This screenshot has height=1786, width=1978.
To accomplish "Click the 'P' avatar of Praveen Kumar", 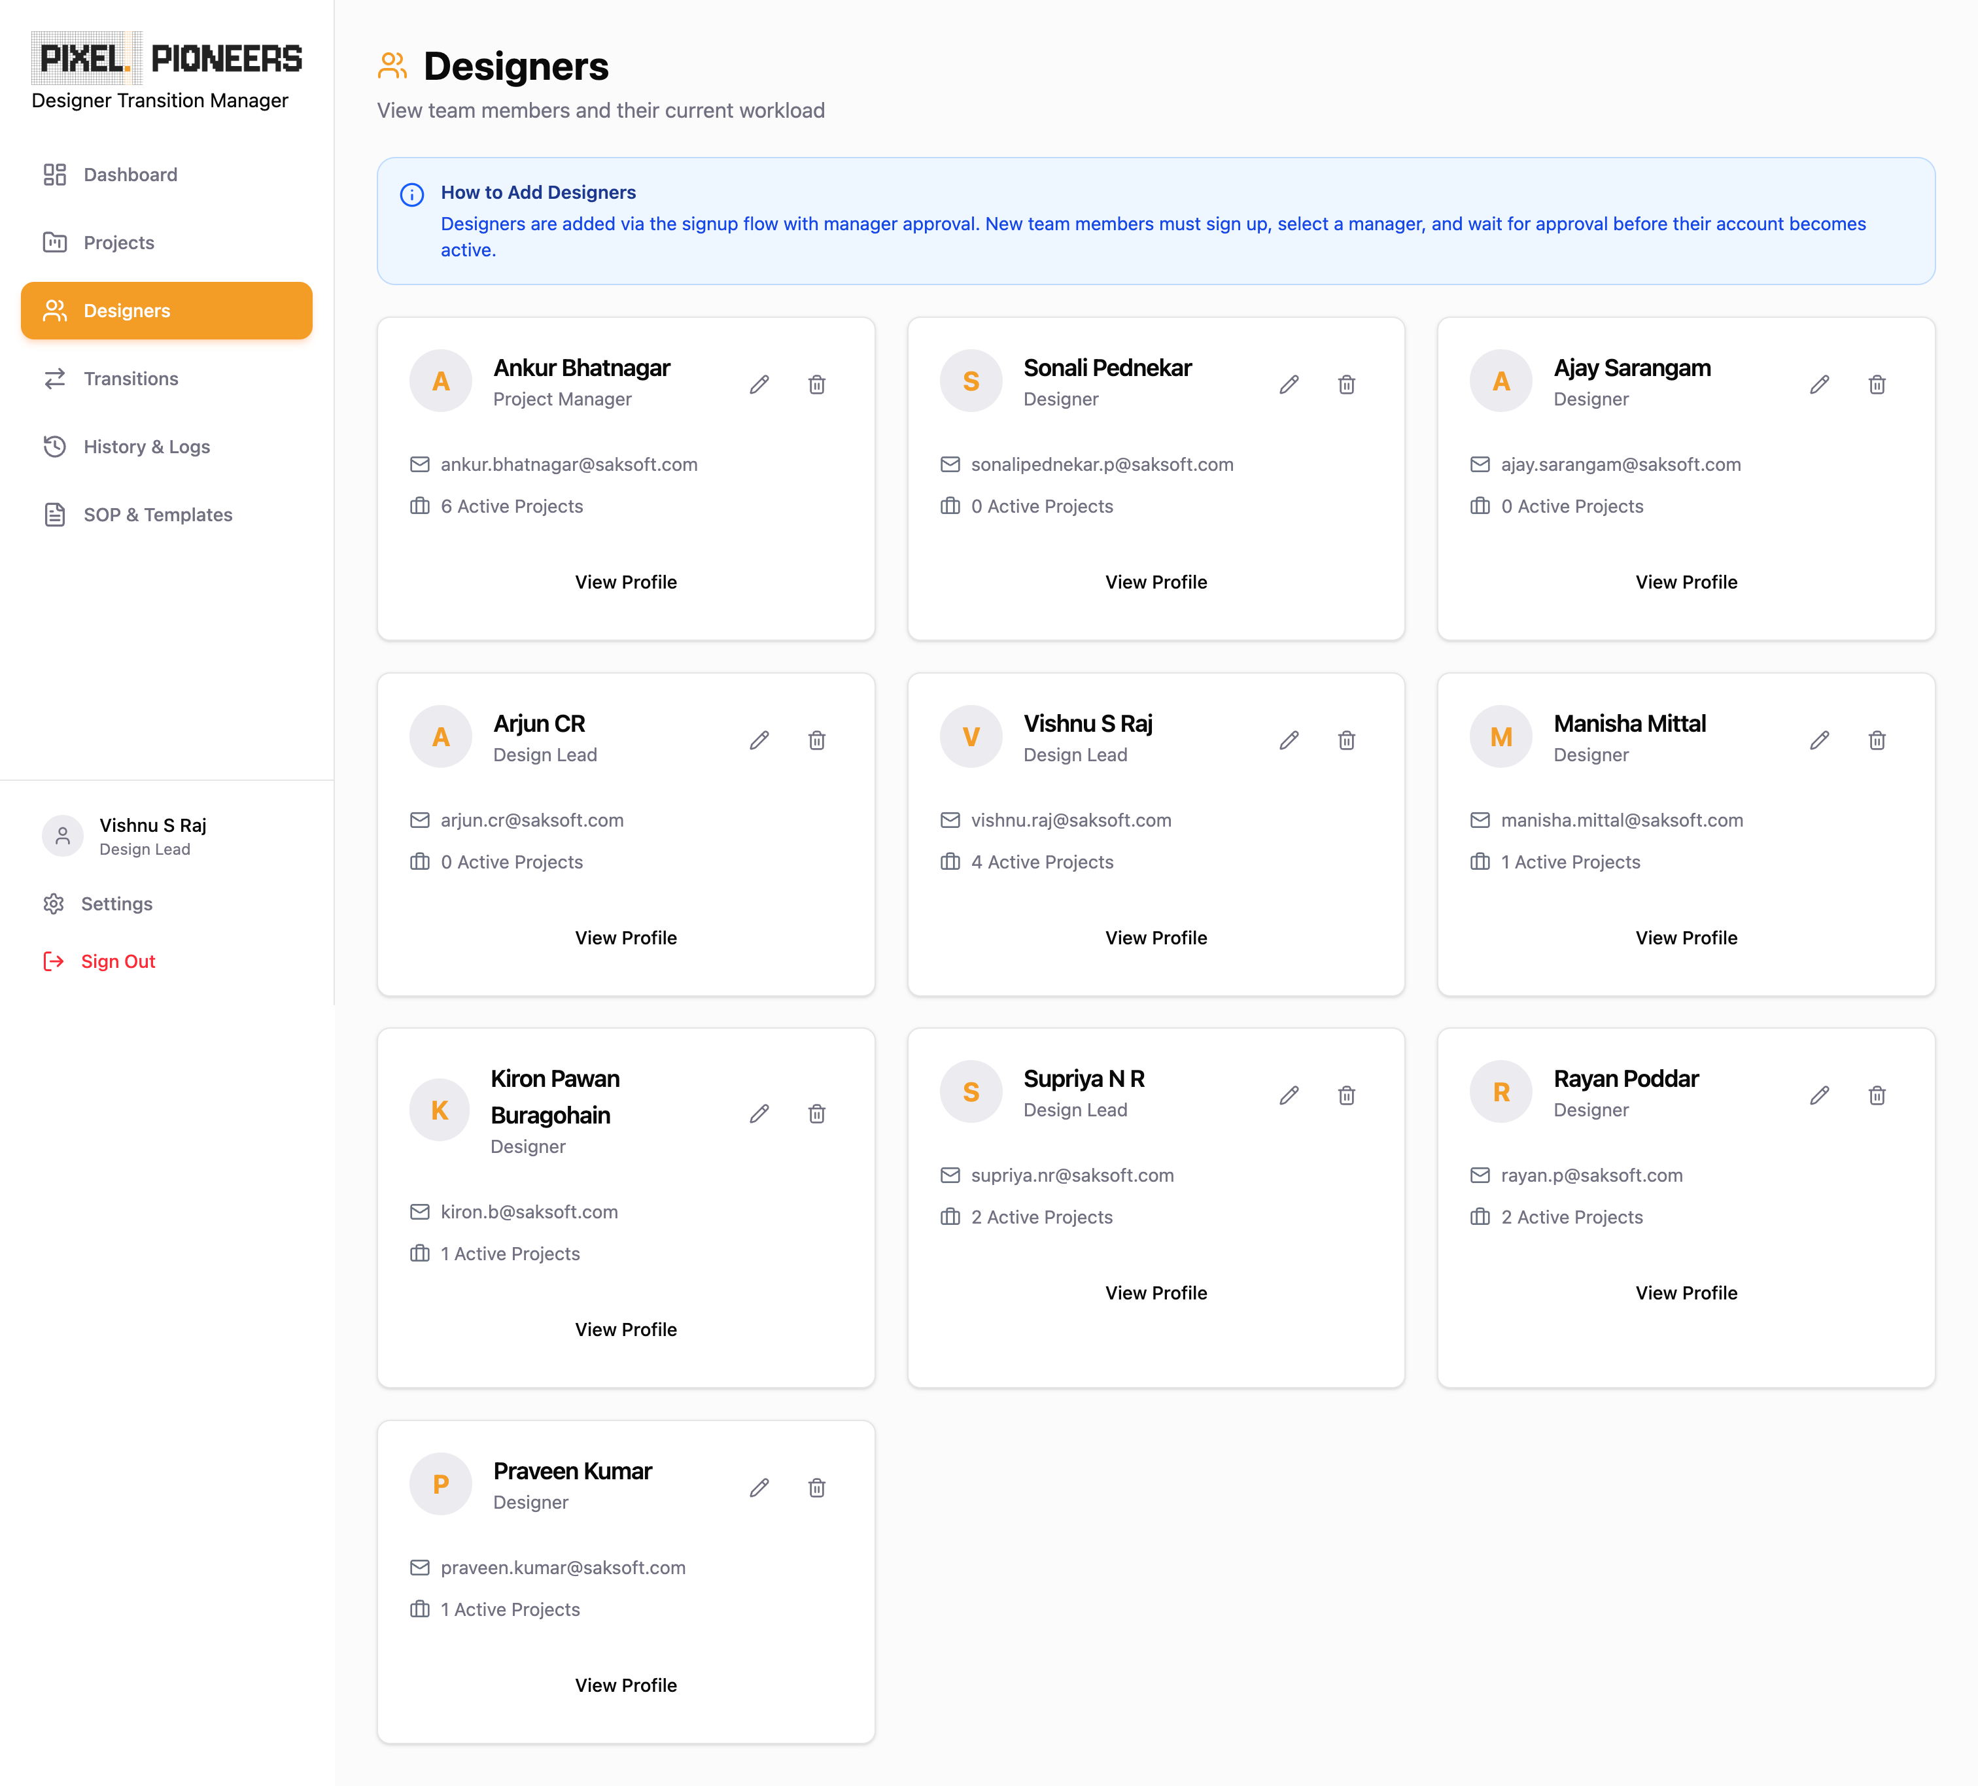I will point(441,1484).
